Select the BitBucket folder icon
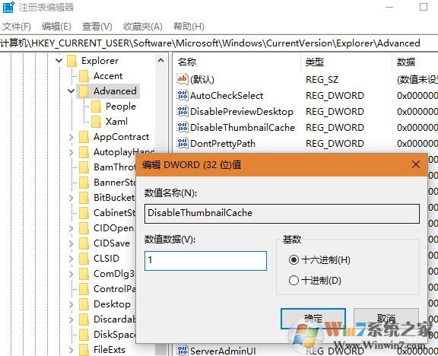438x356 pixels. 84,198
